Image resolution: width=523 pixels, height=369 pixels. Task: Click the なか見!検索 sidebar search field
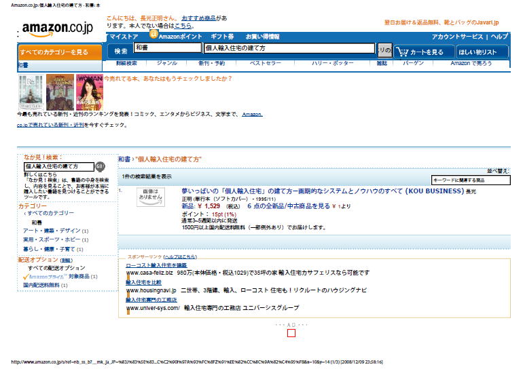(x=59, y=166)
